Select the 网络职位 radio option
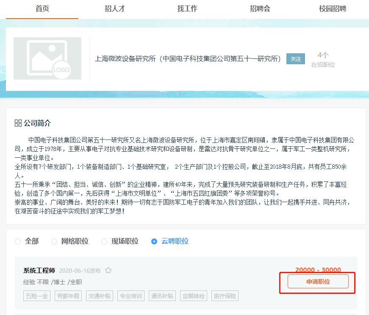 point(54,241)
